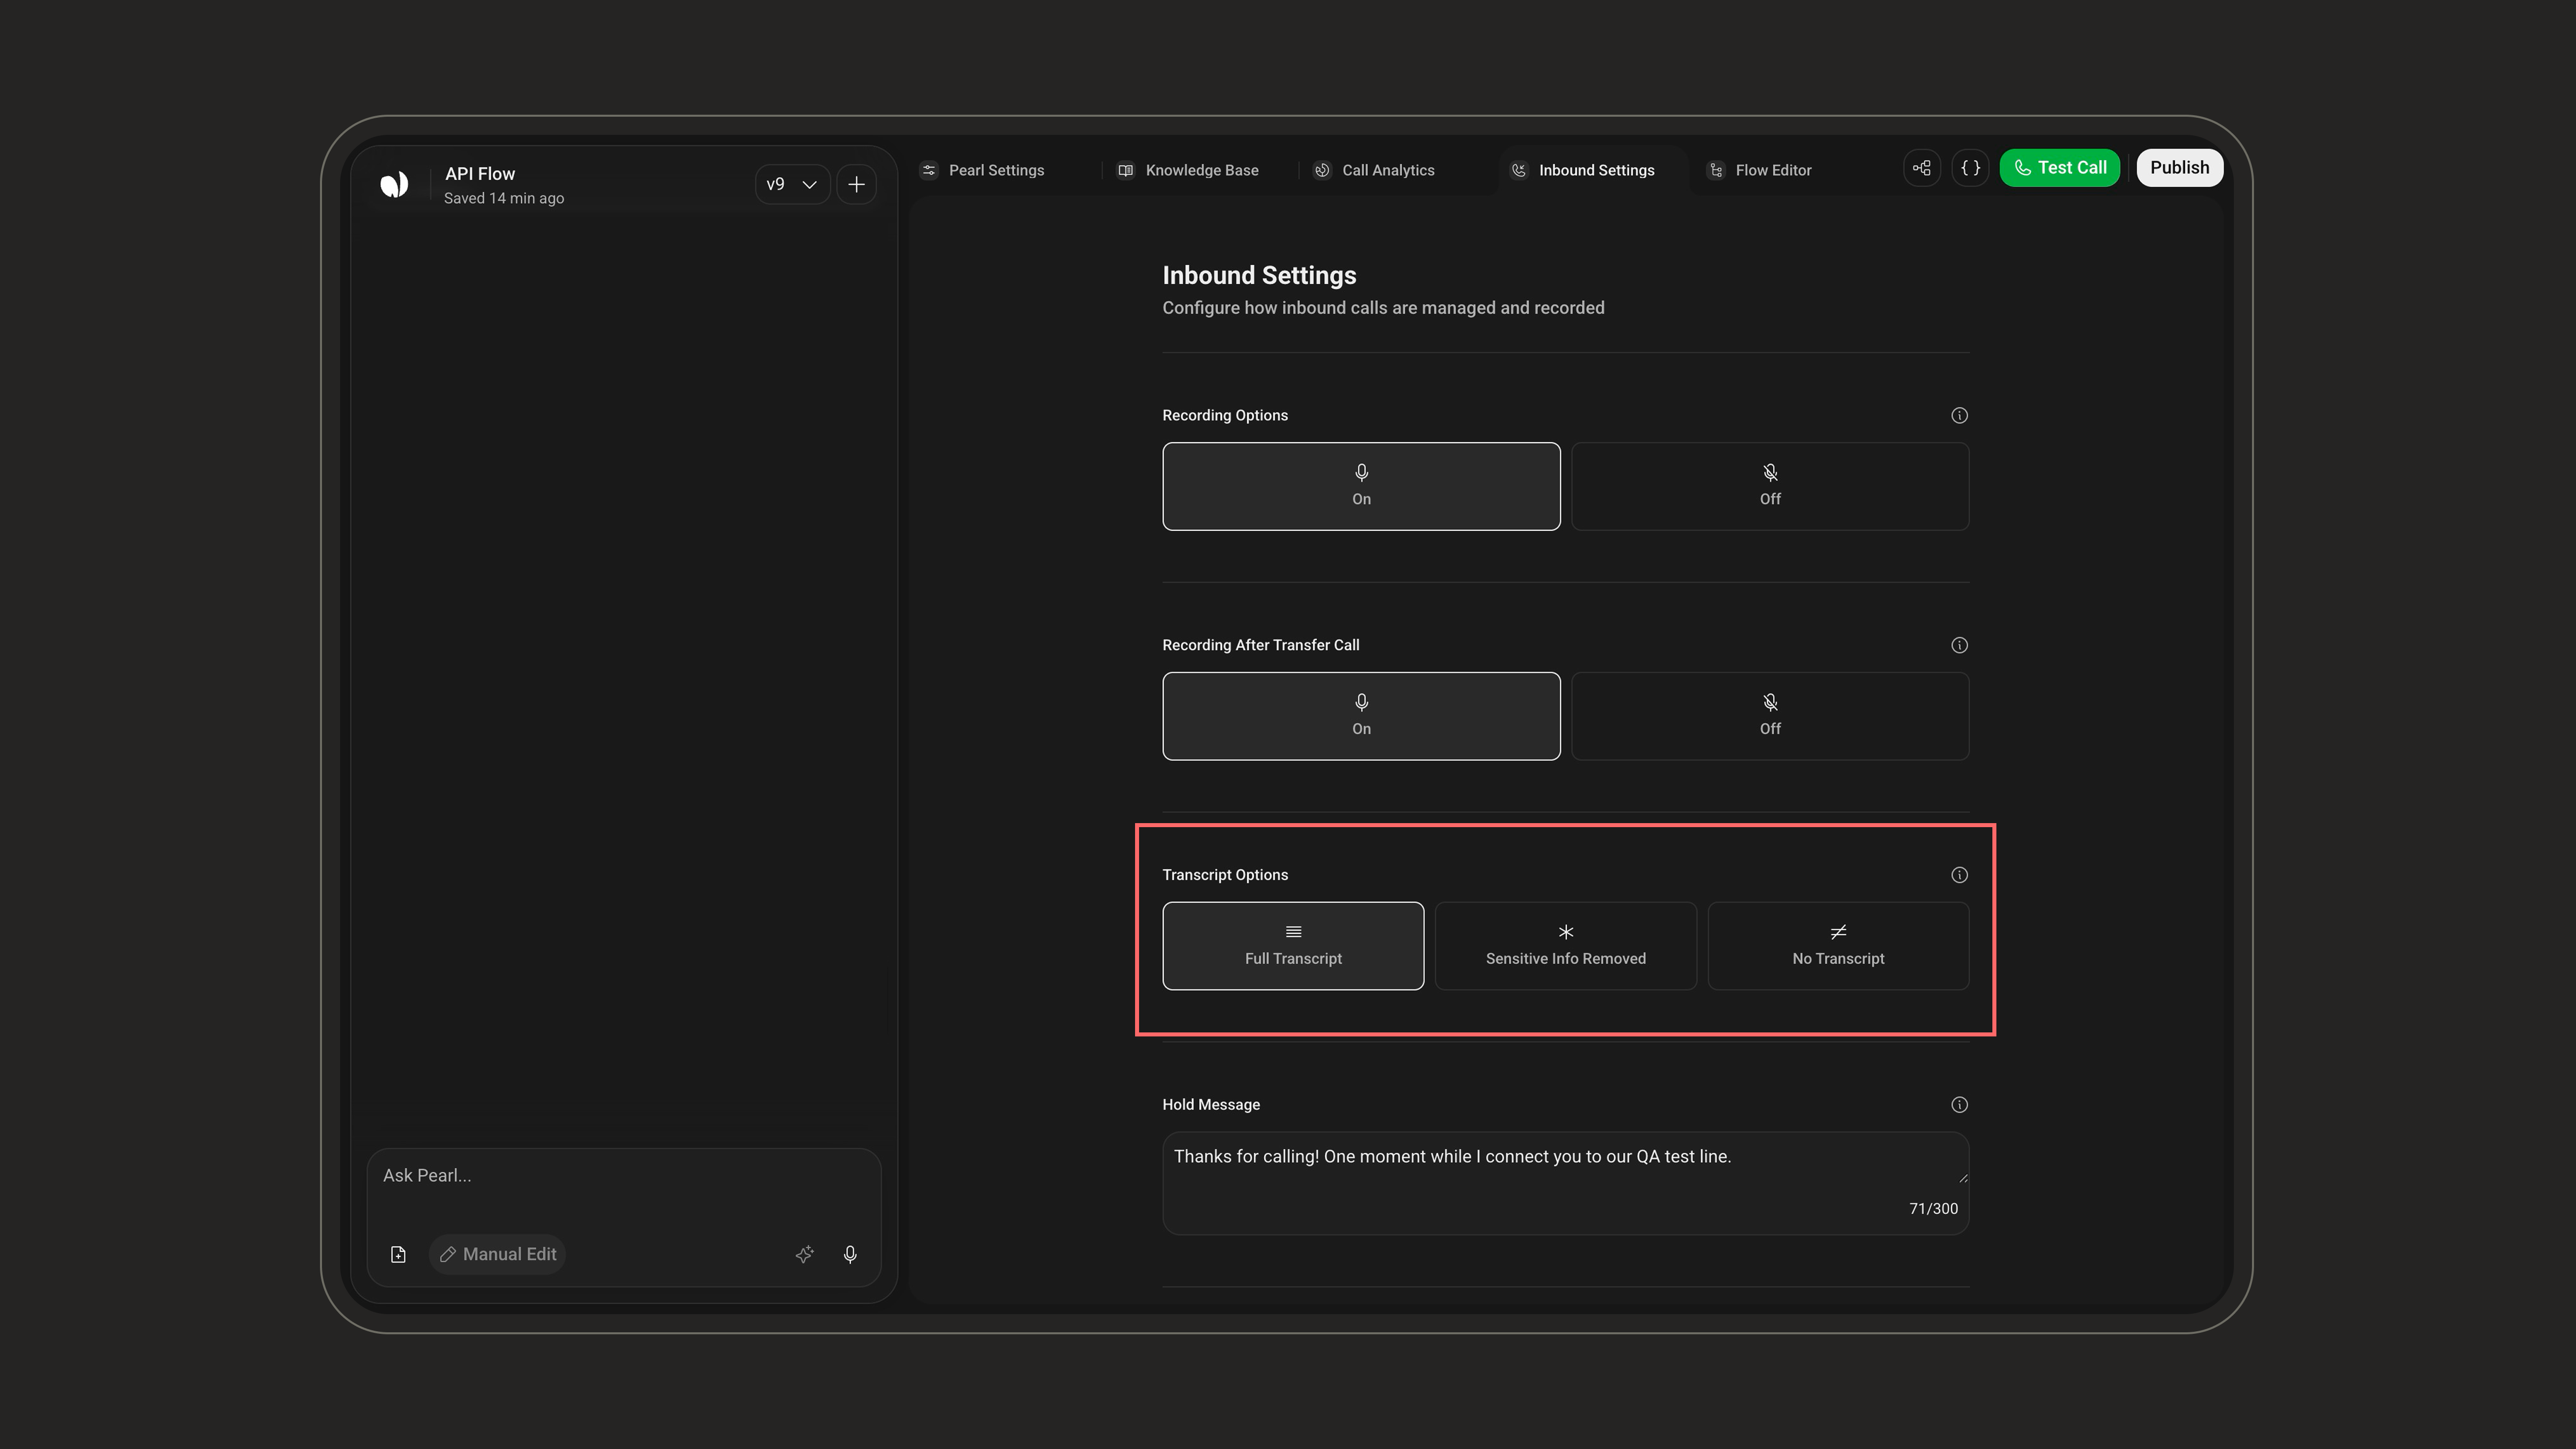This screenshot has height=1449, width=2576.
Task: Click into the Hold Message text area
Action: click(x=1566, y=1183)
